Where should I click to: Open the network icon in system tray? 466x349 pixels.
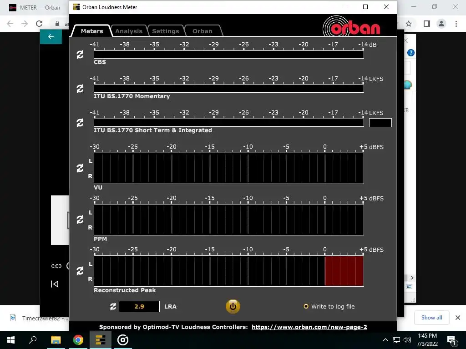point(396,340)
